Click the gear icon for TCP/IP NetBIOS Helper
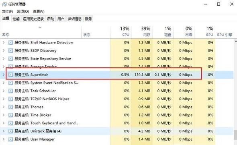 pos(10,99)
